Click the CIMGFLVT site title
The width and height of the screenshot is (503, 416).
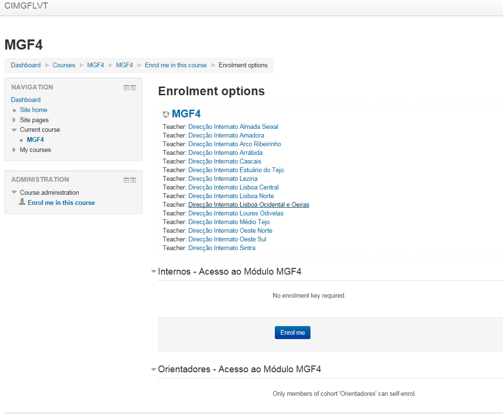pos(26,6)
